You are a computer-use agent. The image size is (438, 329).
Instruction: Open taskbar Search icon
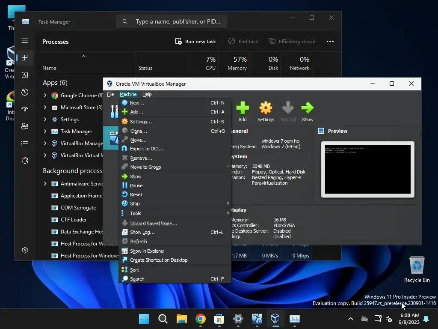[163, 319]
